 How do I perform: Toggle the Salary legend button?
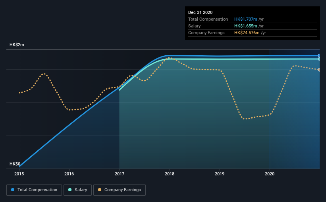[77, 190]
